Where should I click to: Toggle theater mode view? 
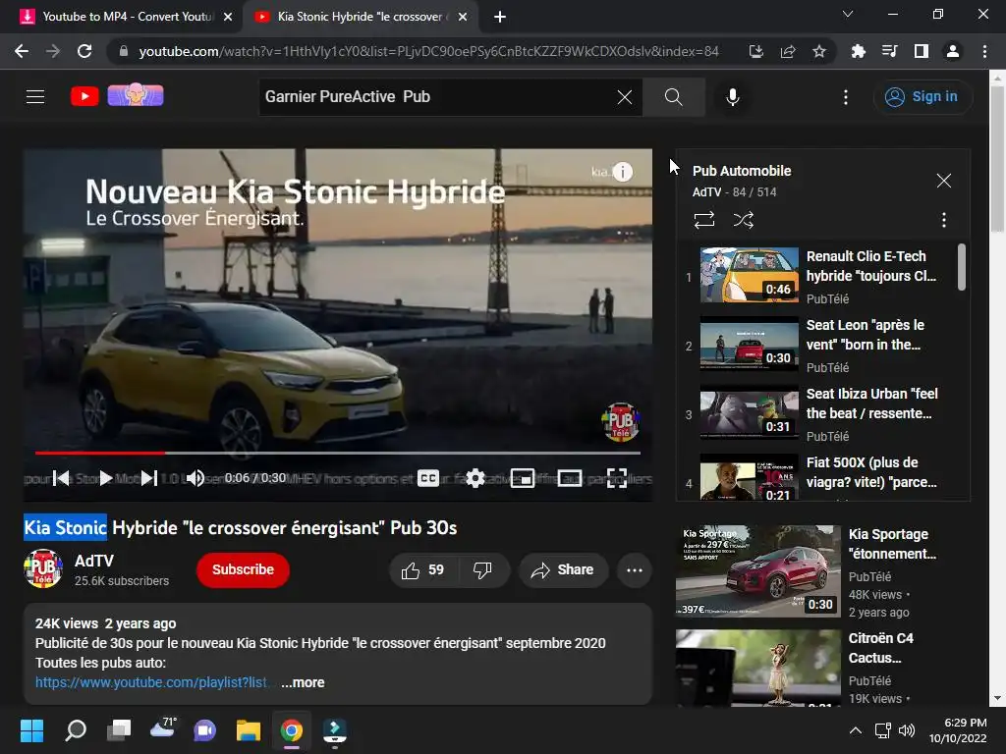[570, 478]
